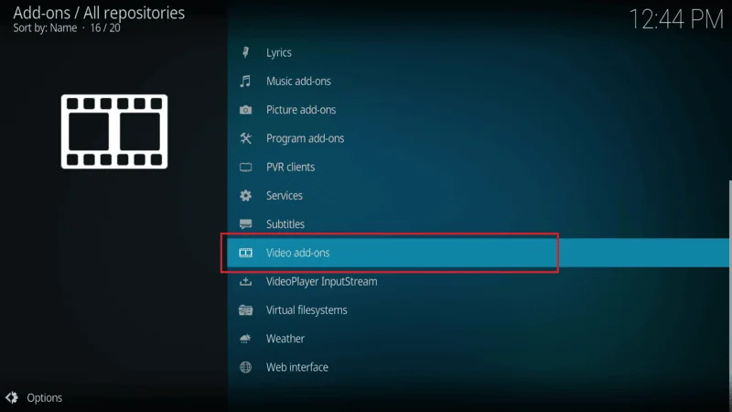Click the PVR clients TV icon
The image size is (732, 412).
[x=245, y=168]
